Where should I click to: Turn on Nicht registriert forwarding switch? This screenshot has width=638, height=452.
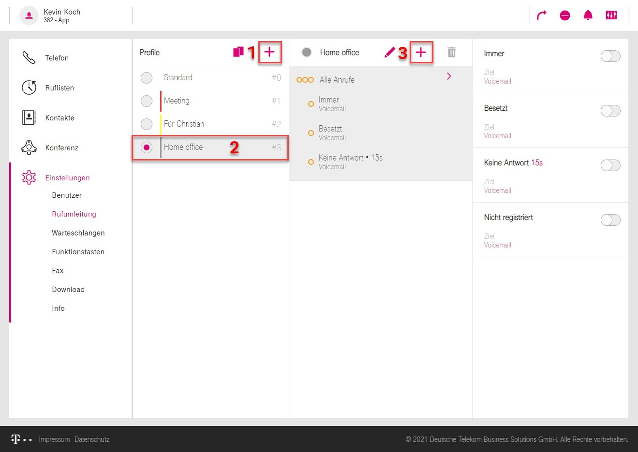point(610,220)
